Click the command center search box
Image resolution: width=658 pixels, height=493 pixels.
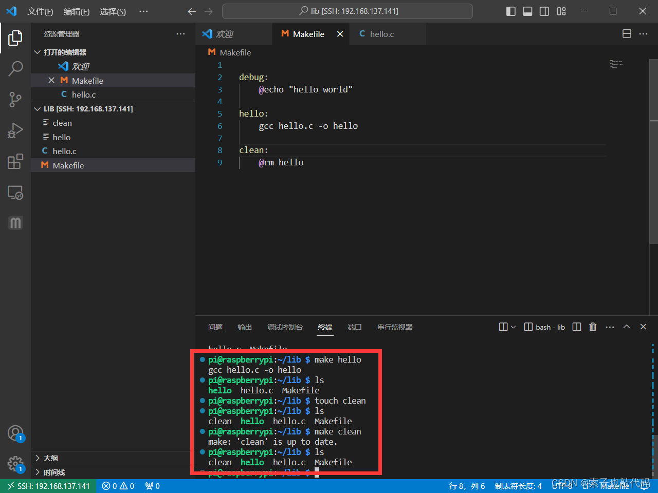348,11
